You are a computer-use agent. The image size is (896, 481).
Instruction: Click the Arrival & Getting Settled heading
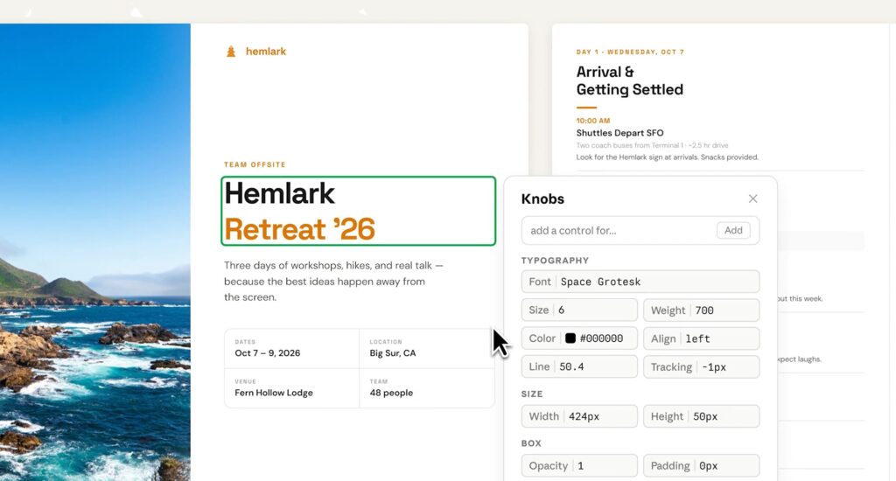[x=629, y=80]
